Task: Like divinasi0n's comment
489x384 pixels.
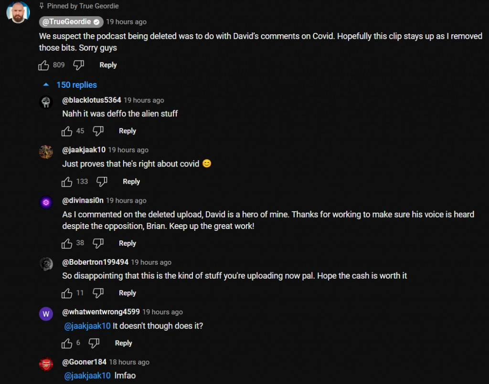Action: pyautogui.click(x=67, y=243)
